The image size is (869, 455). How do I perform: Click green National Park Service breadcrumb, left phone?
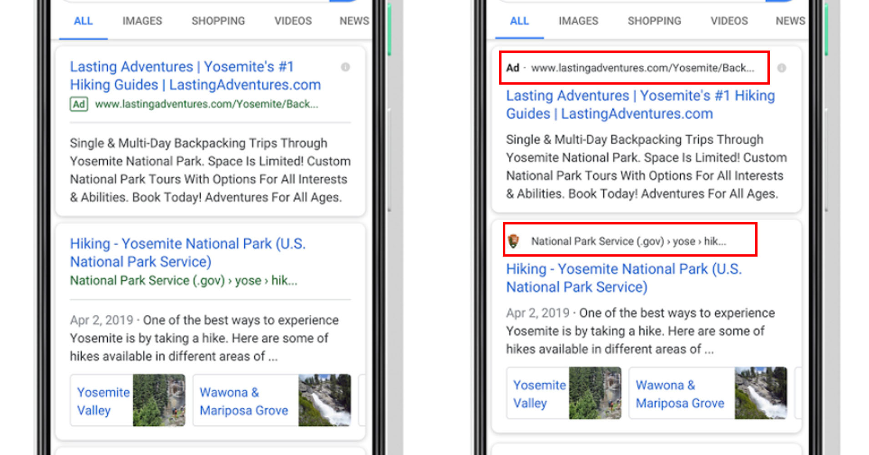click(183, 280)
